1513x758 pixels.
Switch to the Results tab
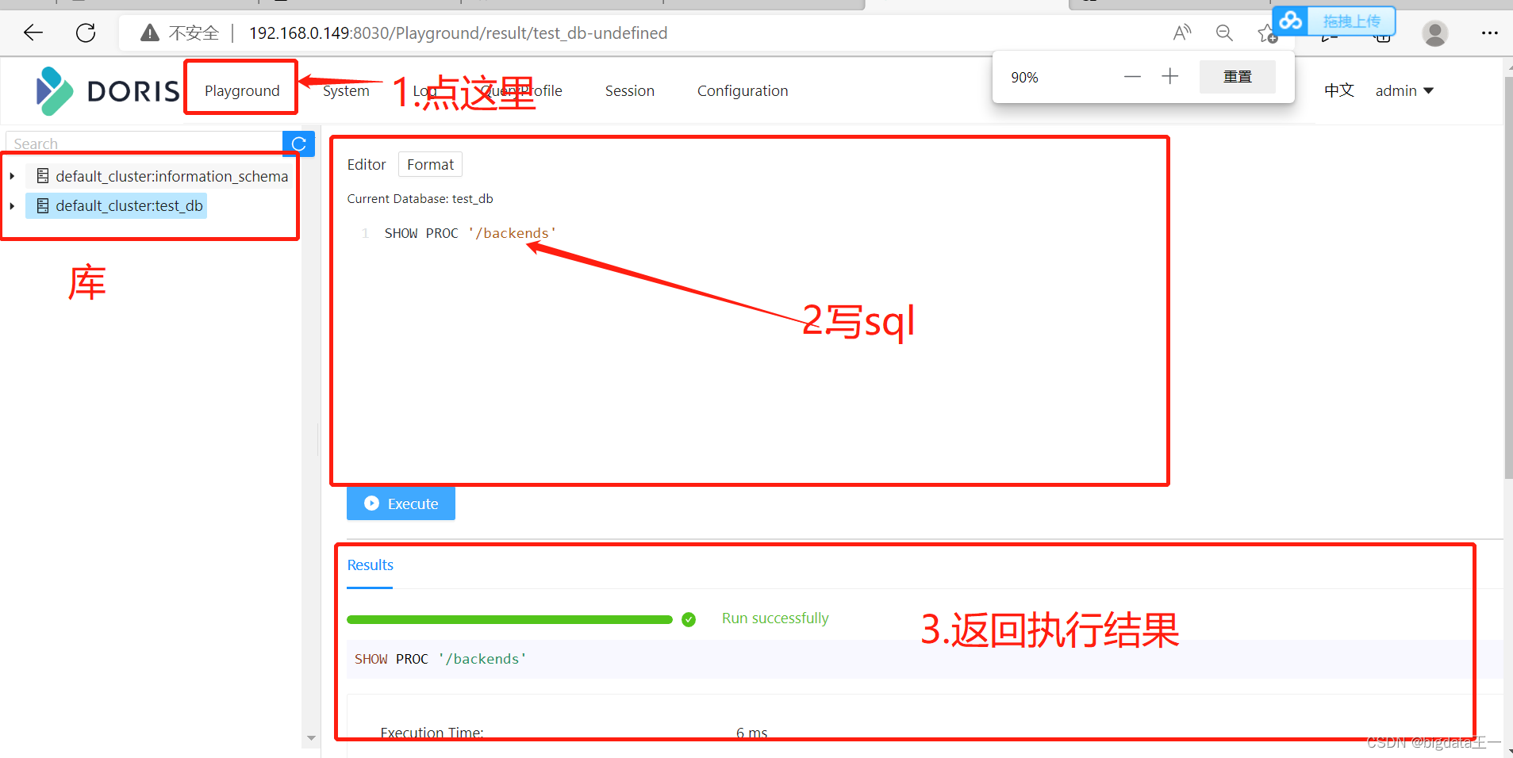pos(370,565)
